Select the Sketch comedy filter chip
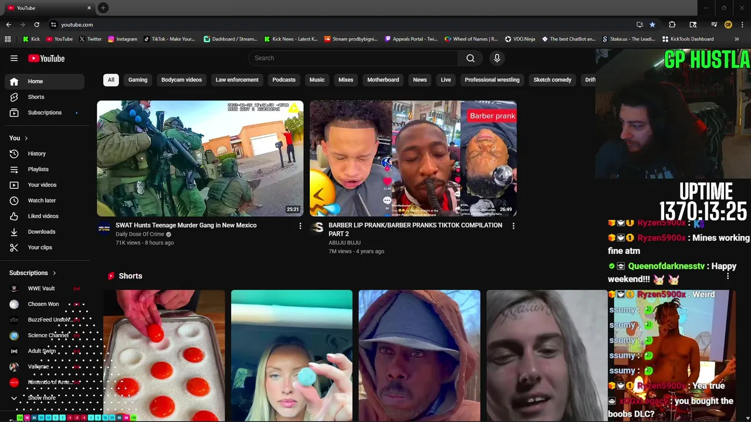This screenshot has width=751, height=422. pyautogui.click(x=552, y=80)
